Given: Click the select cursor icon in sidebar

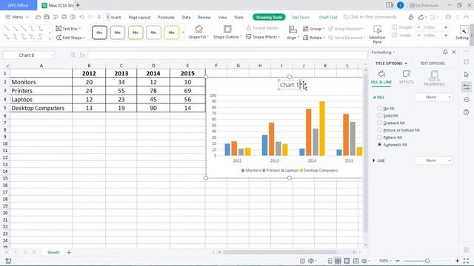Looking at the screenshot, I should 467,75.
